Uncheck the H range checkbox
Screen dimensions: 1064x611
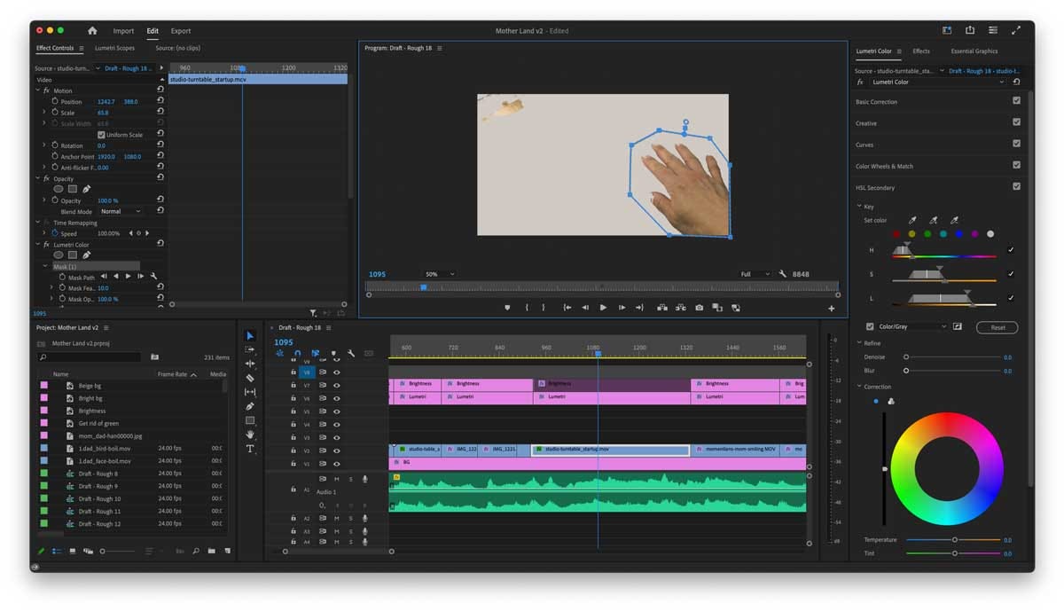[1011, 250]
